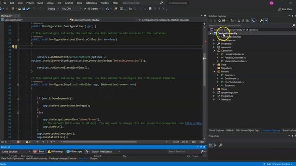
Task: Open the Build menu
Action: pos(40,3)
